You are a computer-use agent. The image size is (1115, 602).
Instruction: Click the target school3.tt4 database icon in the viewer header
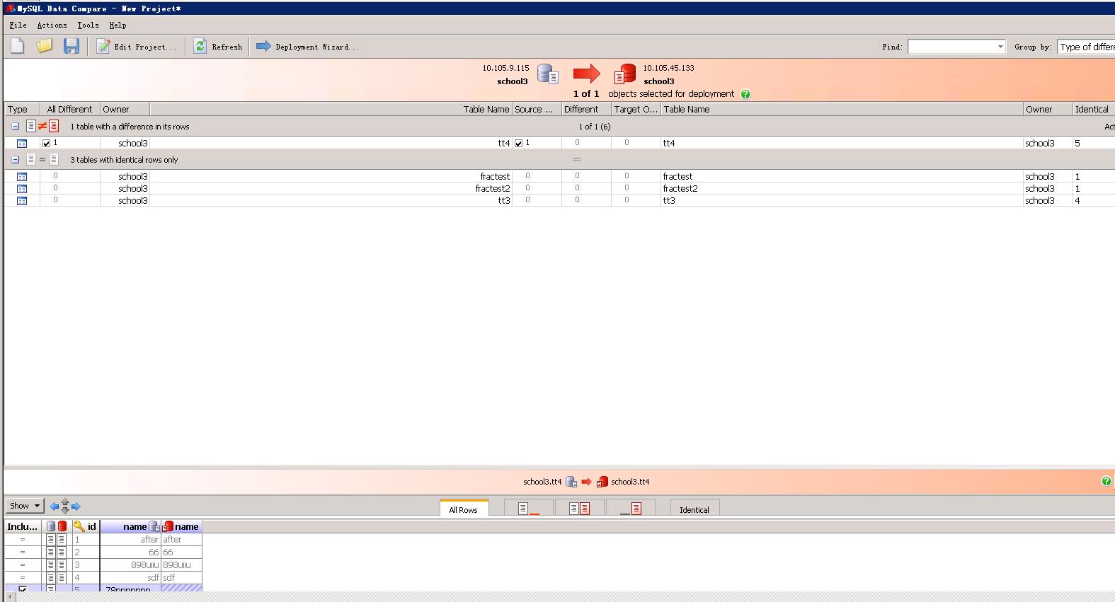pos(602,482)
